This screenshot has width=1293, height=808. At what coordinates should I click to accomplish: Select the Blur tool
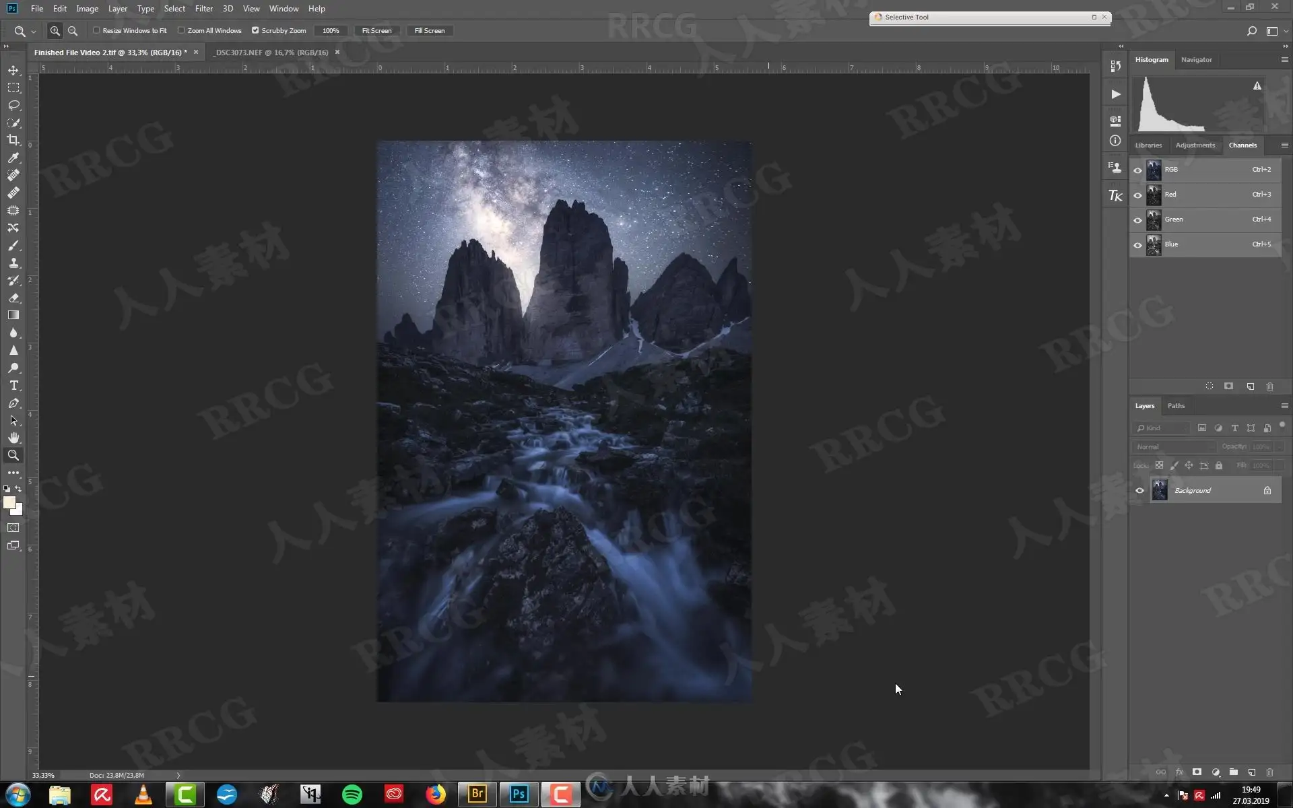pyautogui.click(x=13, y=333)
